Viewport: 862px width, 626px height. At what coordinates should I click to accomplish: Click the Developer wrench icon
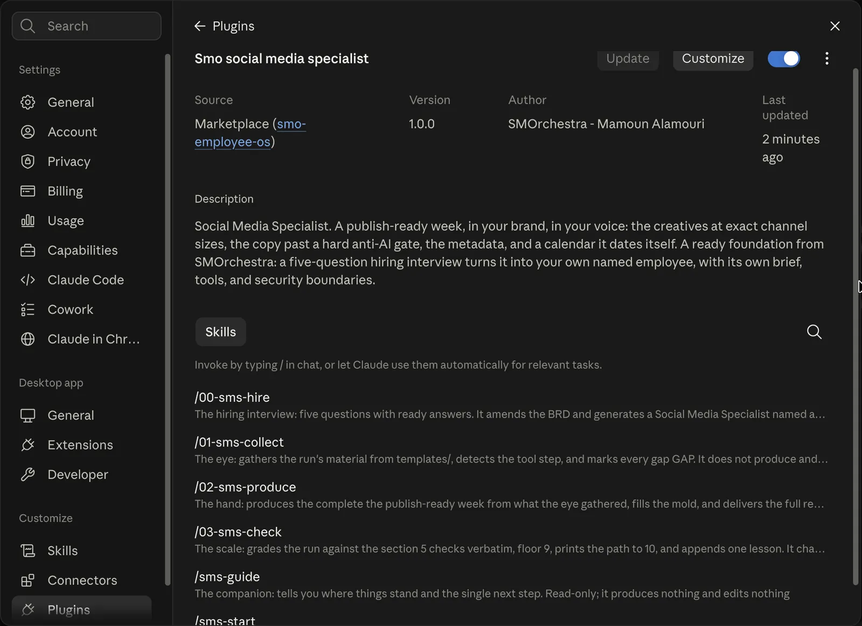click(x=28, y=475)
